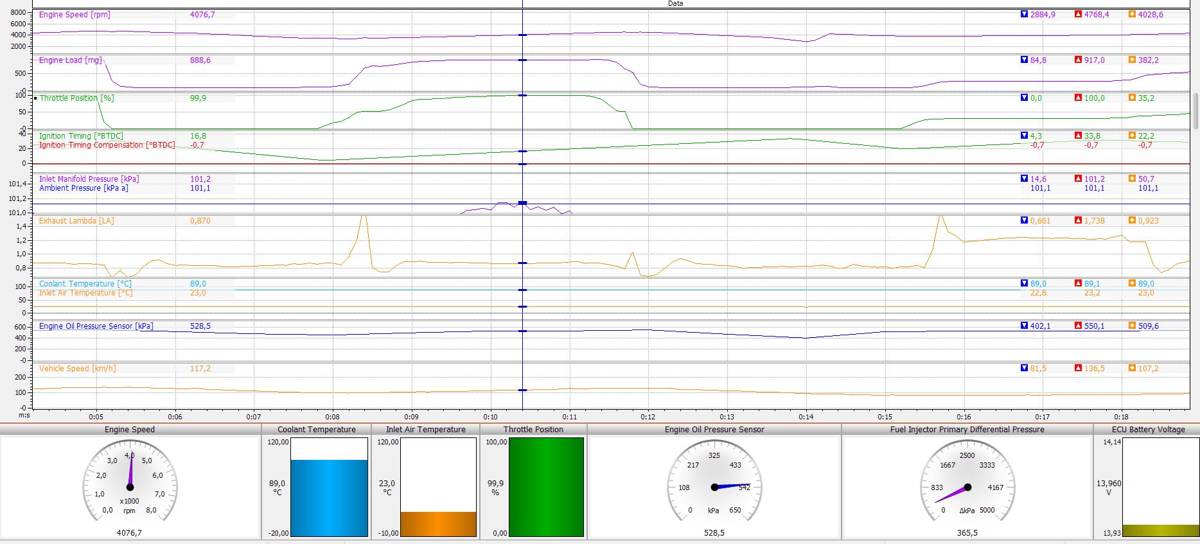Click the vertical scrollbar on right edge
The image size is (1200, 544).
tap(1196, 110)
